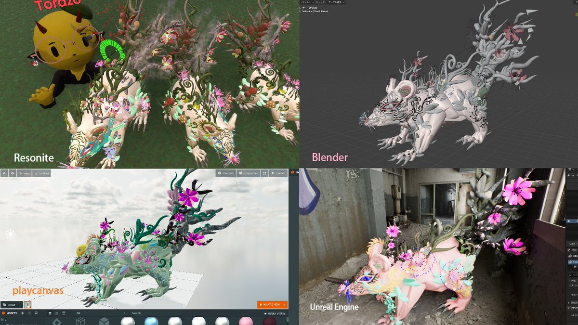
Task: Add a new asset with the plus icon
Action: click(22, 313)
